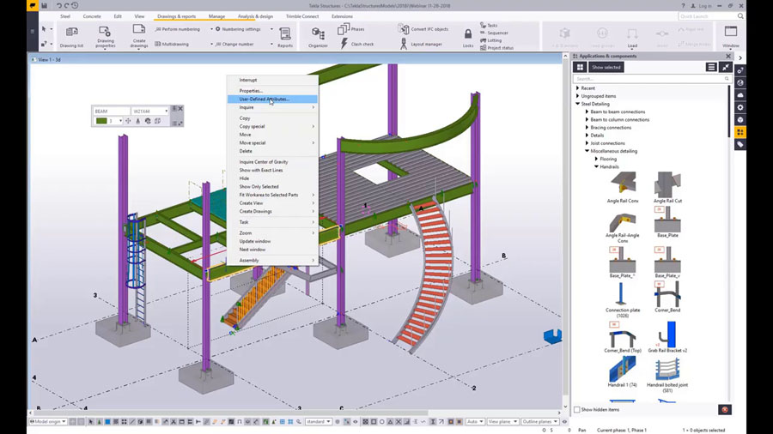
Task: Click the Lotting button
Action: coord(491,40)
